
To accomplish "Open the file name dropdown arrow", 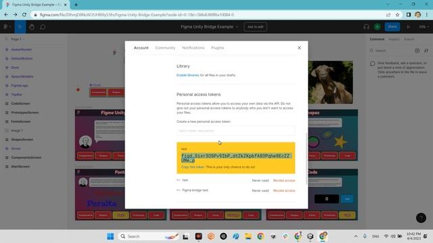I will [237, 27].
